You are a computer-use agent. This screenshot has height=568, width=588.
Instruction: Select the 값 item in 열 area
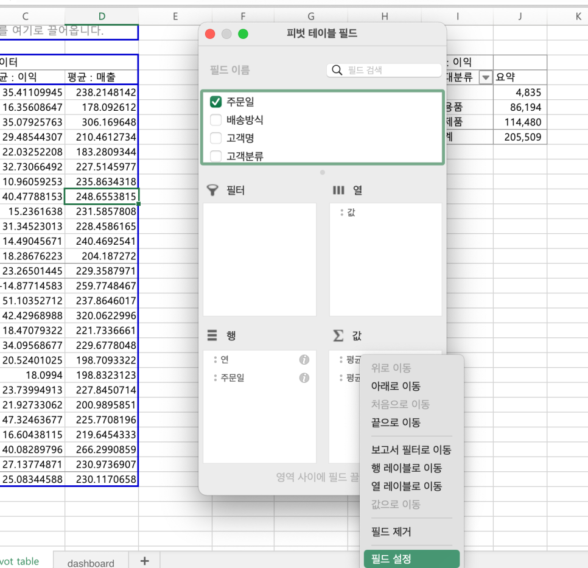pos(351,212)
